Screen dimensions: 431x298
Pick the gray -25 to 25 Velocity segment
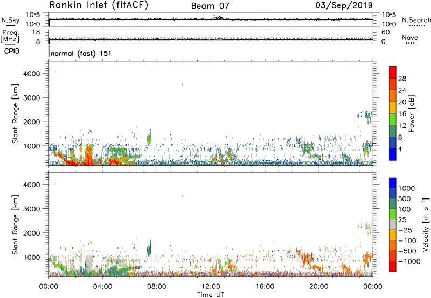[x=393, y=225]
